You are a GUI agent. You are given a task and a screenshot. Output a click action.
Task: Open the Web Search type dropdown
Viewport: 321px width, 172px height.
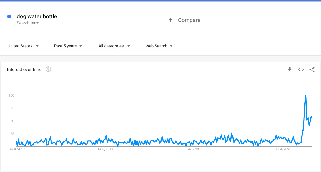[159, 46]
